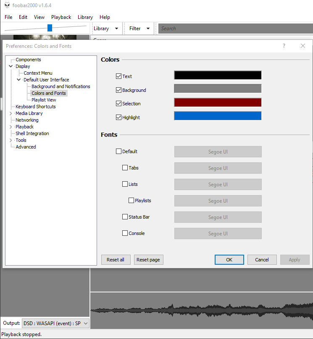Select Keyboard Shortcuts tree item
This screenshot has height=339, width=313.
(36, 107)
